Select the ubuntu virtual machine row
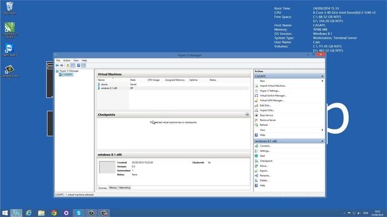The height and width of the screenshot is (217, 387). click(173, 84)
